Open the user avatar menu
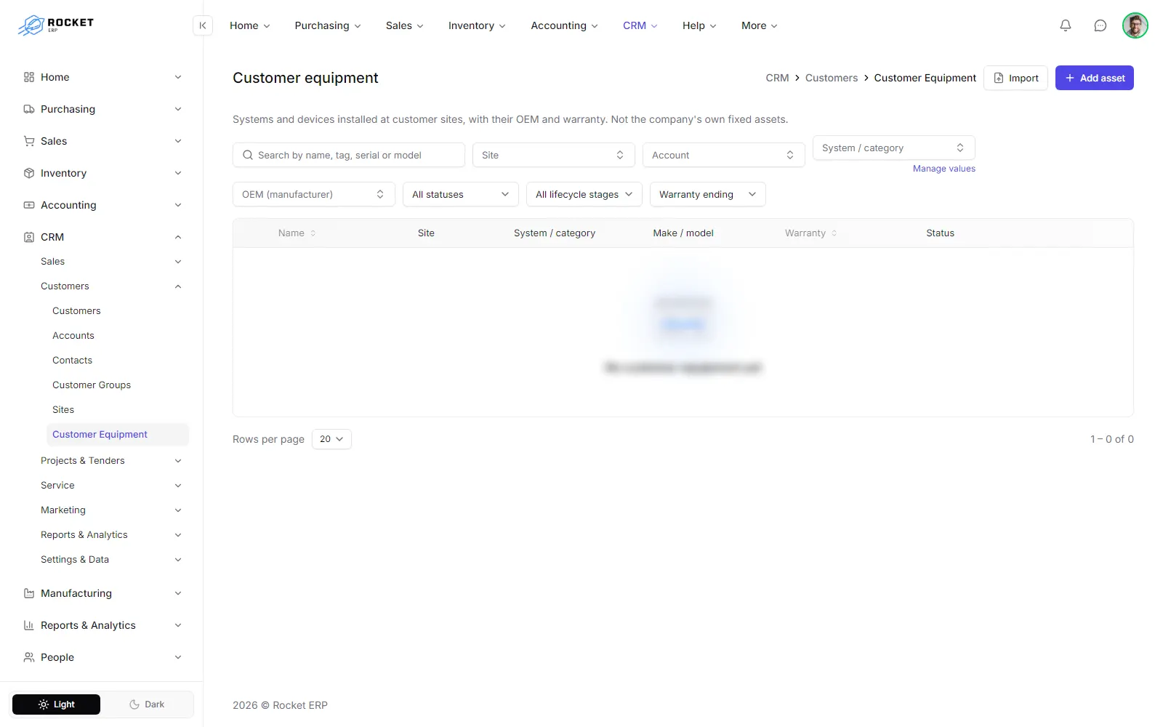Image resolution: width=1163 pixels, height=727 pixels. 1135,25
